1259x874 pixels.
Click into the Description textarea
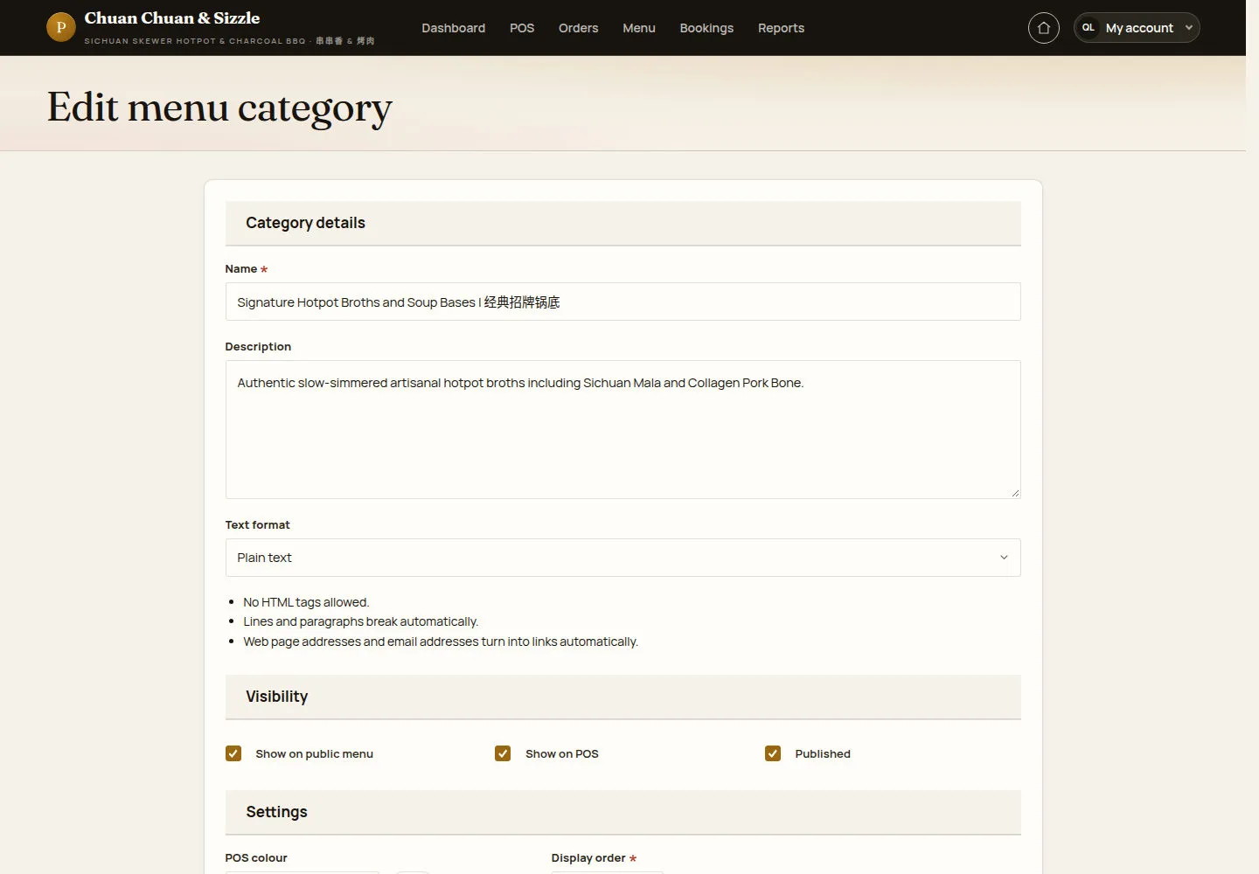[x=623, y=429]
